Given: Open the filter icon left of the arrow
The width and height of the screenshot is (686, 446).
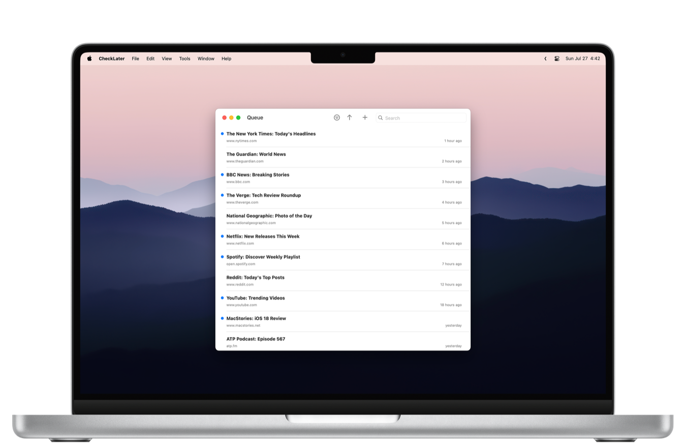Looking at the screenshot, I should click(x=336, y=117).
